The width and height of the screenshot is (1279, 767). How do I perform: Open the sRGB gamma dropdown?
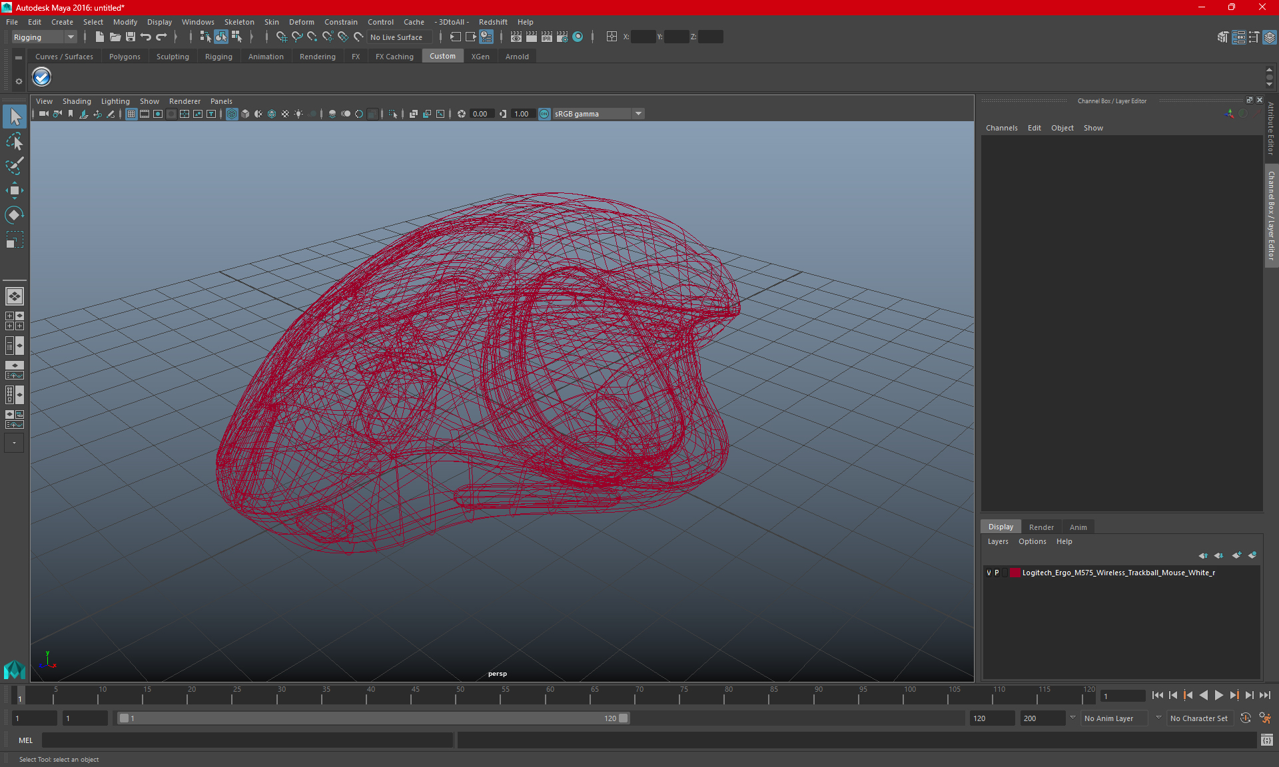tap(639, 113)
